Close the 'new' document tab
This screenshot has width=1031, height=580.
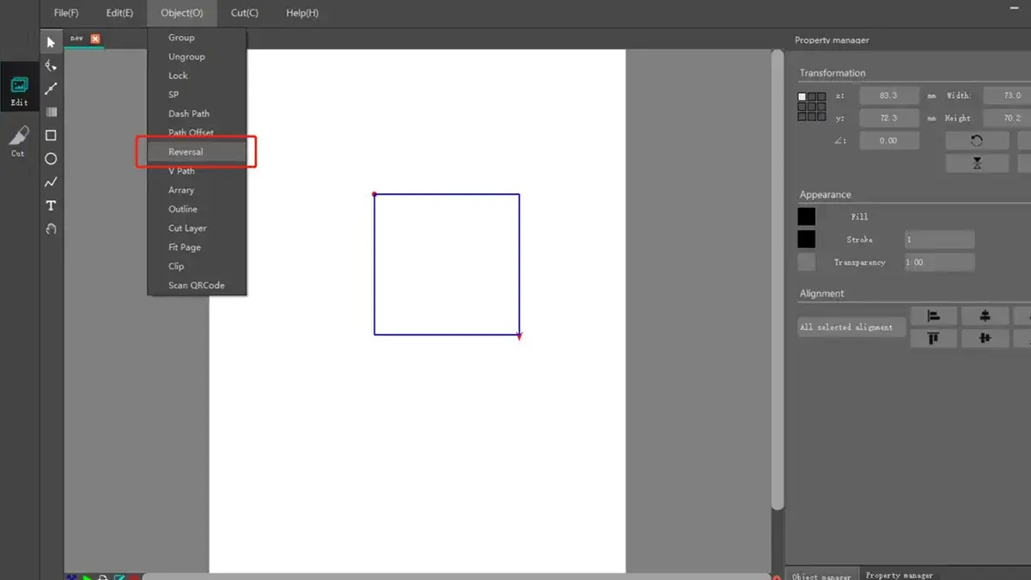95,39
